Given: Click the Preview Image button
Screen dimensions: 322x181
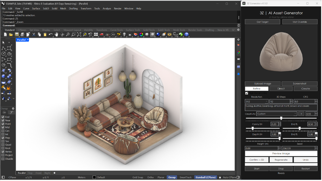Looking at the screenshot, I should coord(281,154).
